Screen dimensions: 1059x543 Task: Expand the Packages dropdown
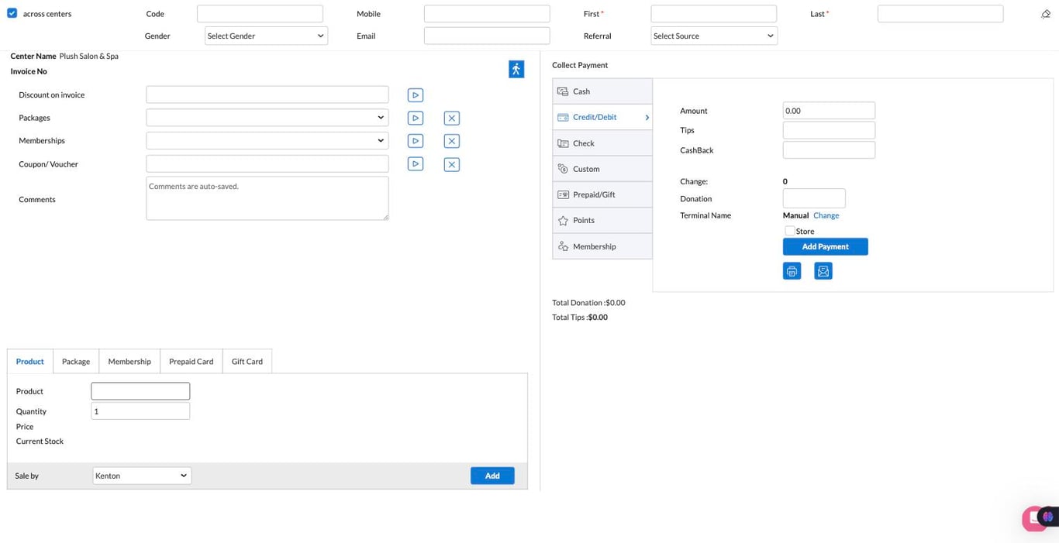267,118
